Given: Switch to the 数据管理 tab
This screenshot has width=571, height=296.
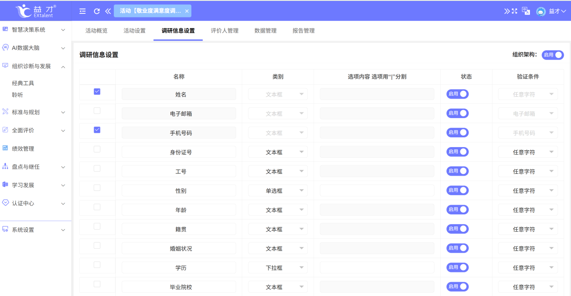Looking at the screenshot, I should point(265,31).
